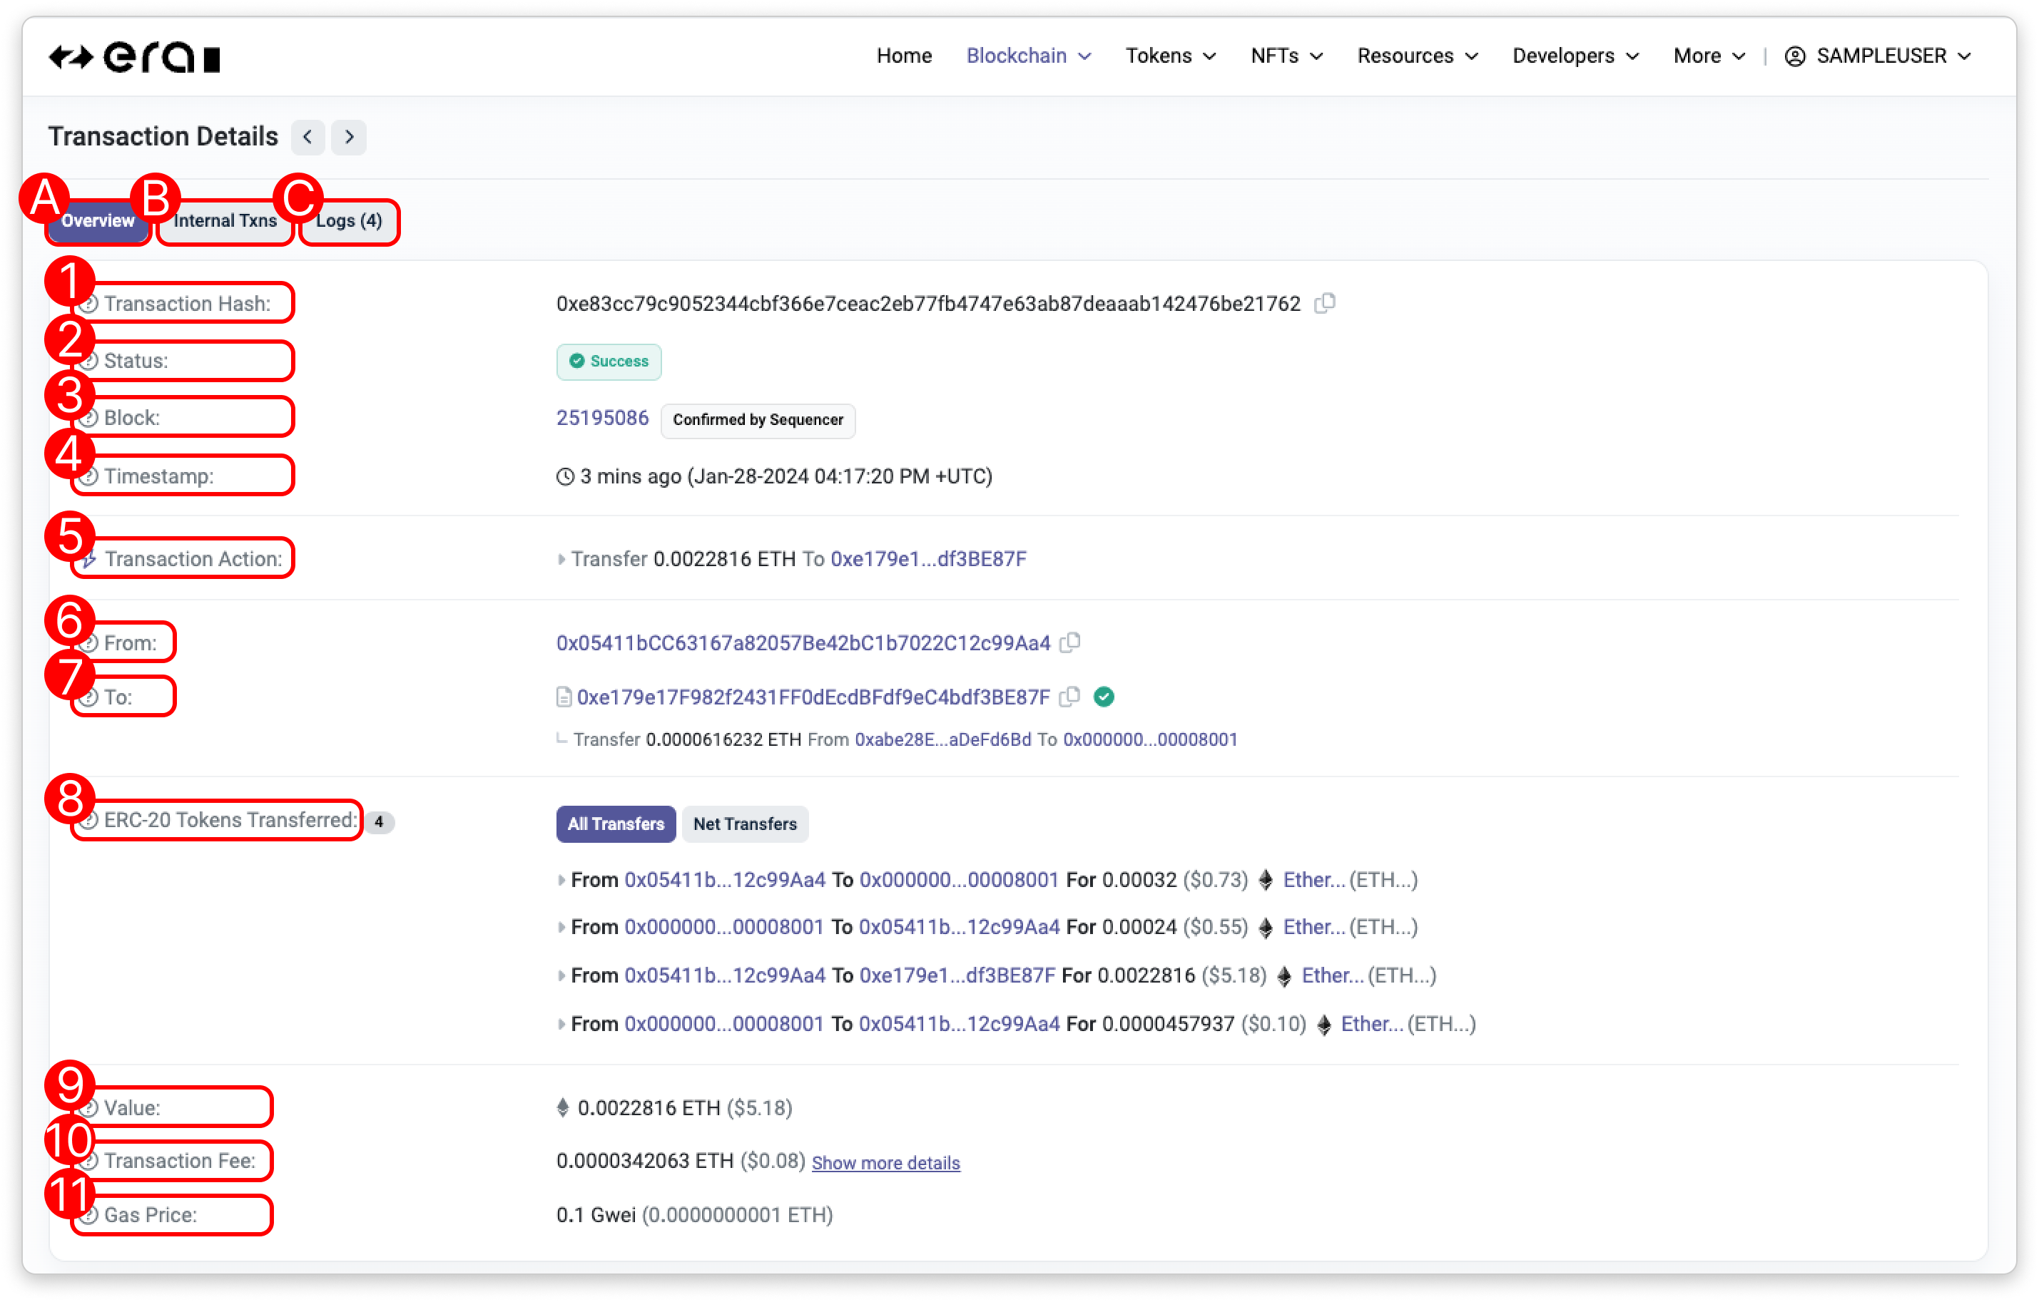The height and width of the screenshot is (1302, 2039).
Task: Open the Tokens dropdown menu
Action: pyautogui.click(x=1170, y=56)
